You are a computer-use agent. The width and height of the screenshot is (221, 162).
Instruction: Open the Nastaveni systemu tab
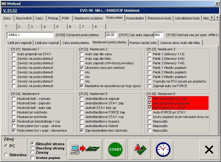[x=88, y=18]
